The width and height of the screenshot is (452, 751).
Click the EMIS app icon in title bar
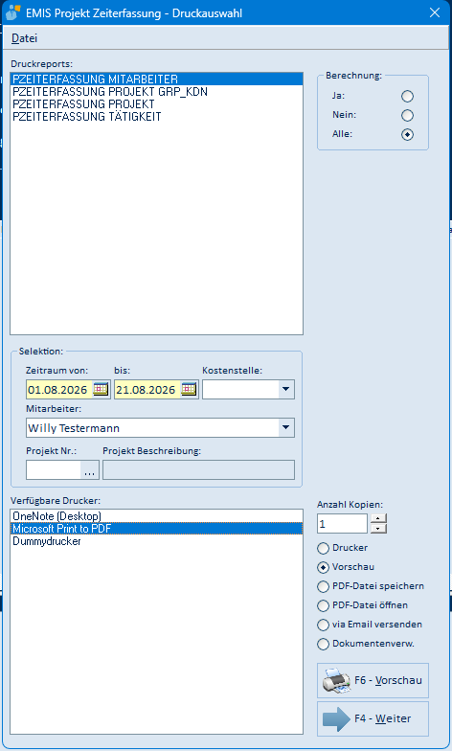coord(12,12)
